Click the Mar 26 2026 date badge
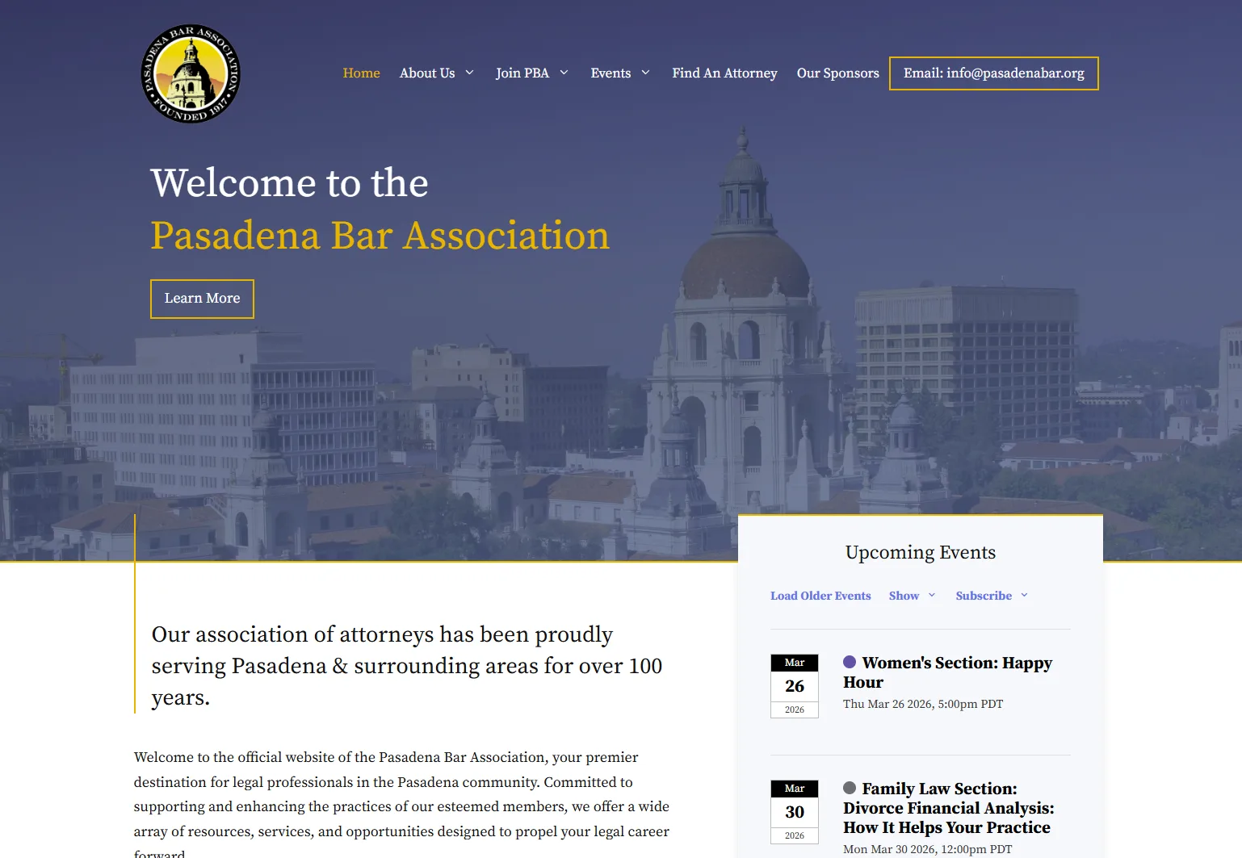This screenshot has width=1242, height=858. [795, 686]
